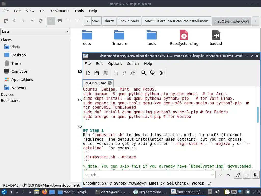Undo last edit in text editor
Viewport: 261px width, 196px height.
(x=116, y=73)
